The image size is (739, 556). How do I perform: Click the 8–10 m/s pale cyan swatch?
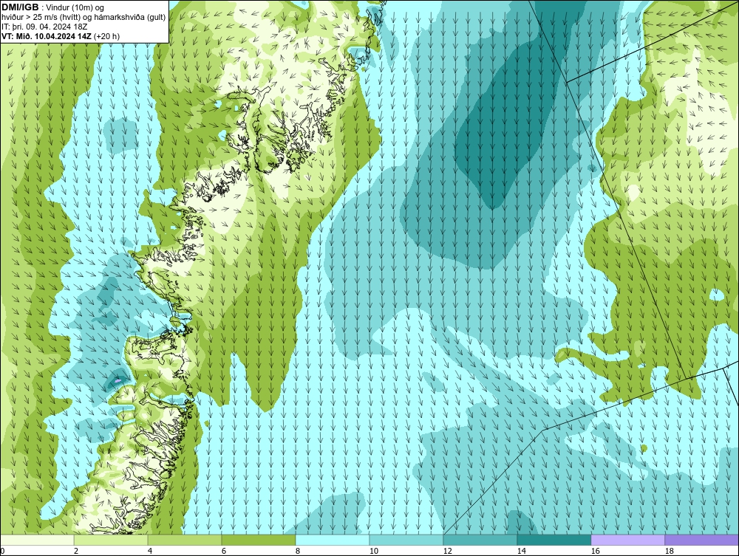coord(333,540)
